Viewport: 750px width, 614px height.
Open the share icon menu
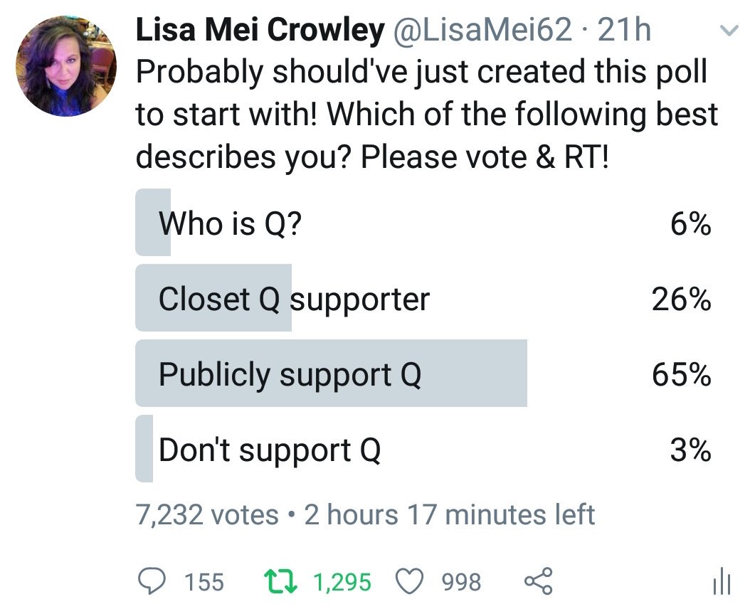click(x=537, y=583)
